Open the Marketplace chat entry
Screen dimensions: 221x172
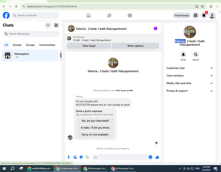(30, 56)
